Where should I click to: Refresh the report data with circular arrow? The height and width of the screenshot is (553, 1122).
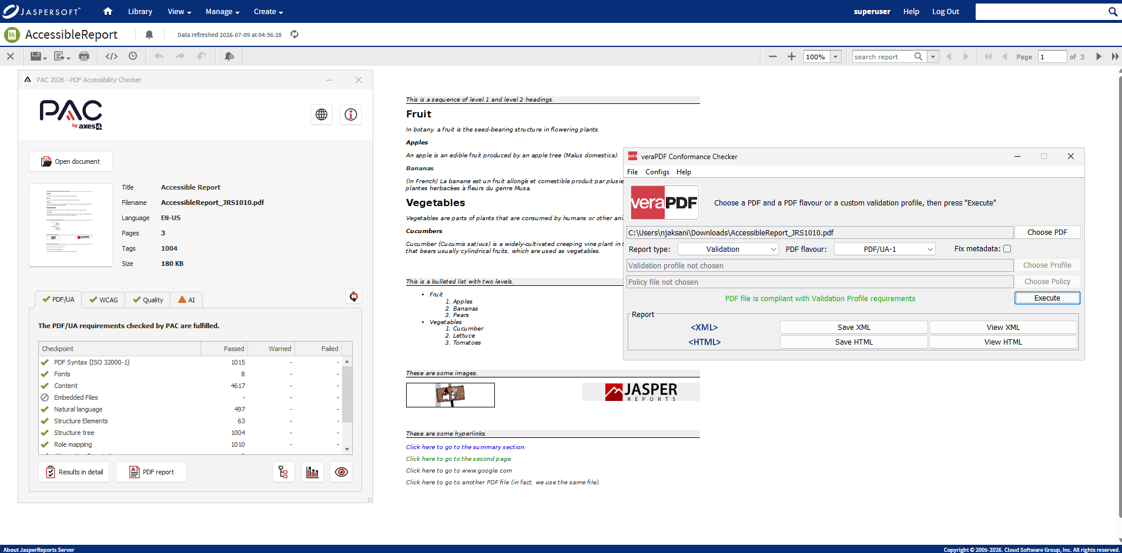click(x=294, y=35)
